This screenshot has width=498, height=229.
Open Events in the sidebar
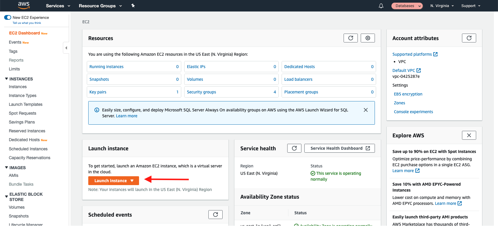pos(15,42)
